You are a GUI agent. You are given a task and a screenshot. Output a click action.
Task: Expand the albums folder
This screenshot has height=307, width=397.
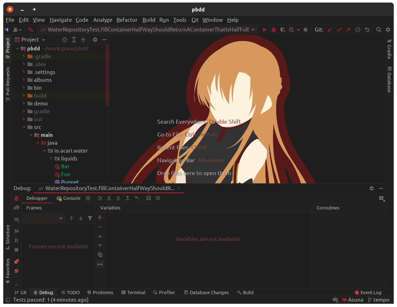click(24, 80)
